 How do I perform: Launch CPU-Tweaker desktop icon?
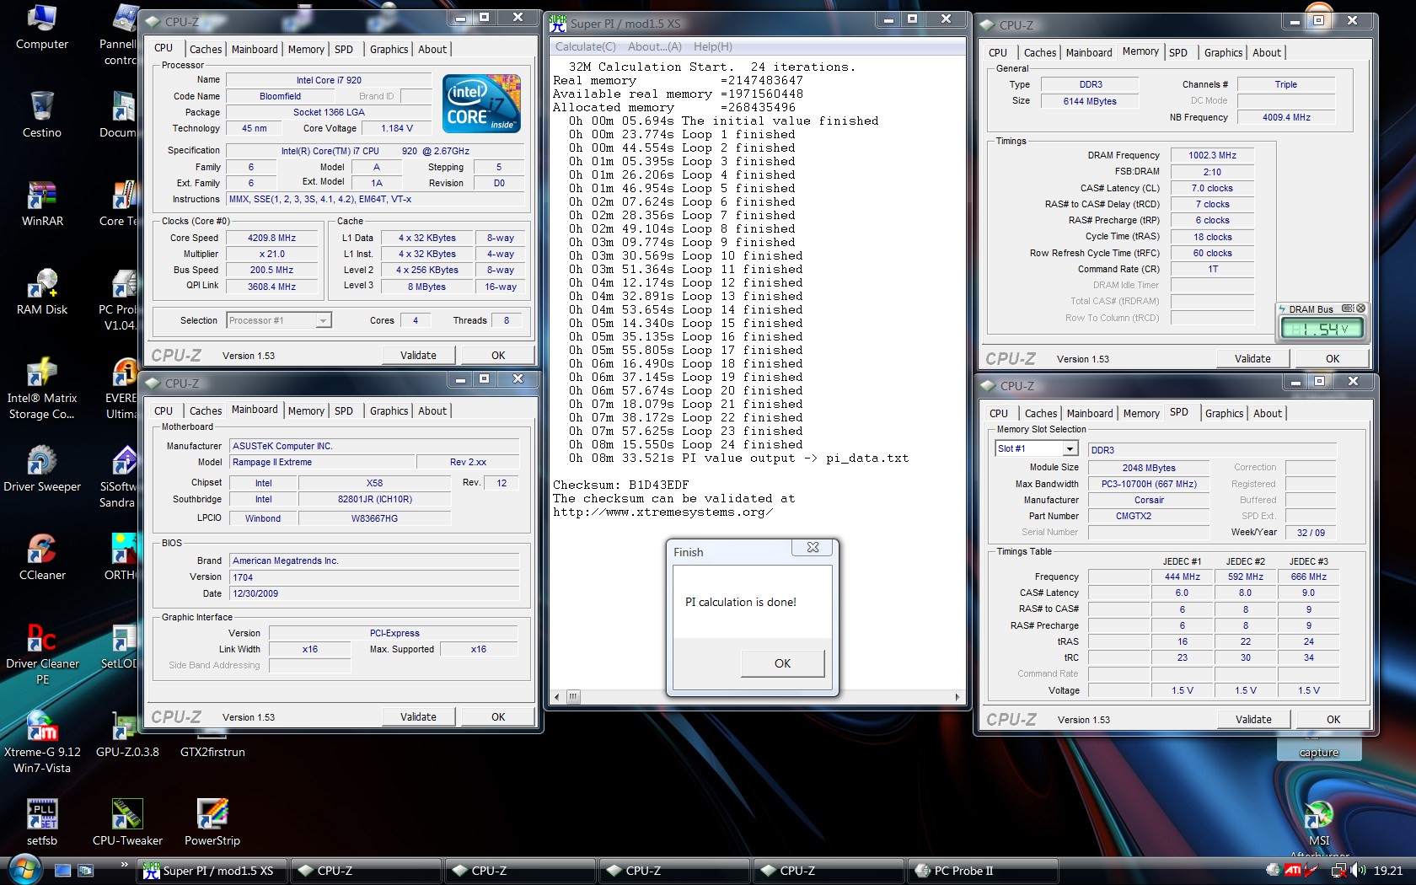pos(126,823)
